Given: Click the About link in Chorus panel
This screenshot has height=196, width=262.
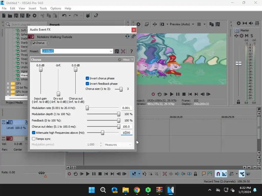Looking at the screenshot, I should [126, 60].
